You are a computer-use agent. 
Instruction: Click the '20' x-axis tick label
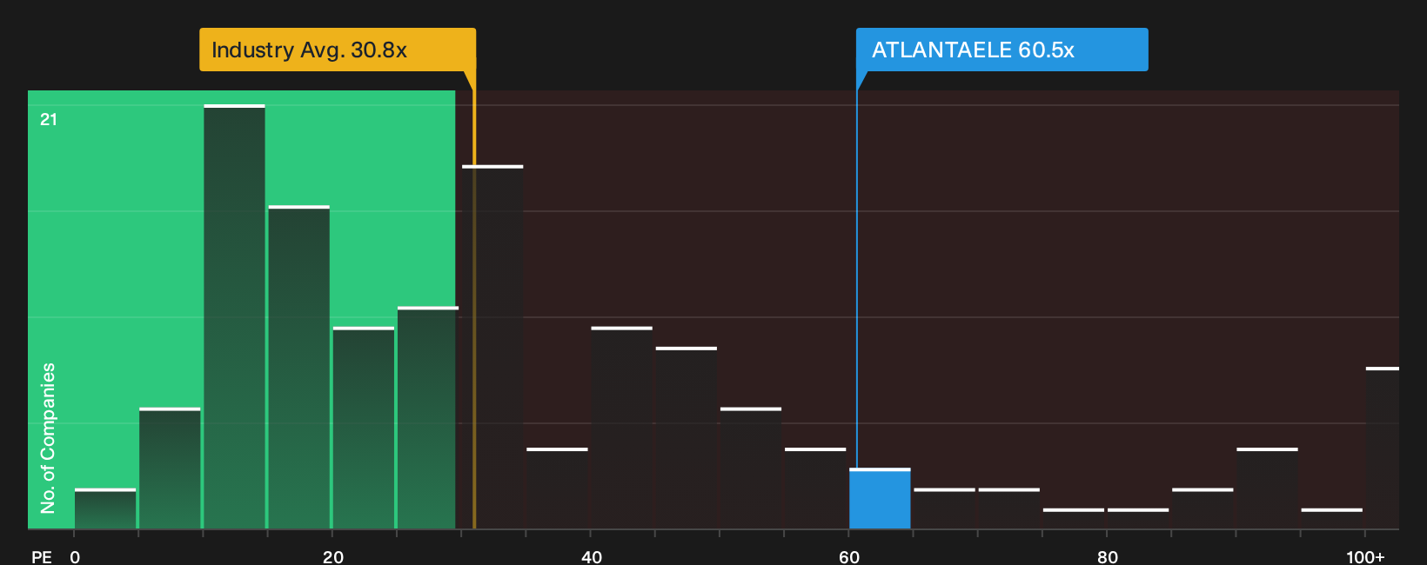[332, 556]
